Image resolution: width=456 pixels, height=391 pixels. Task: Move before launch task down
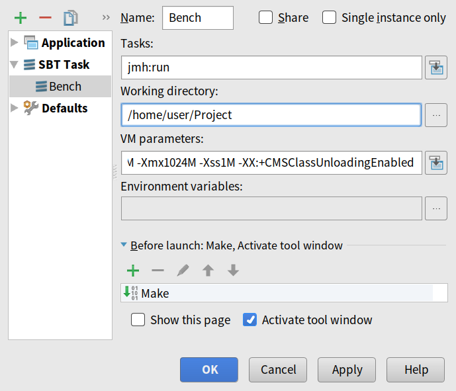click(x=233, y=270)
